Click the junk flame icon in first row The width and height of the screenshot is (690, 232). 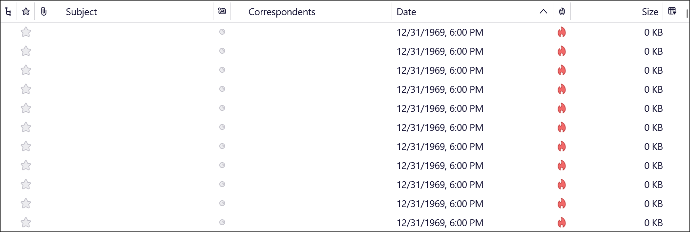point(562,32)
